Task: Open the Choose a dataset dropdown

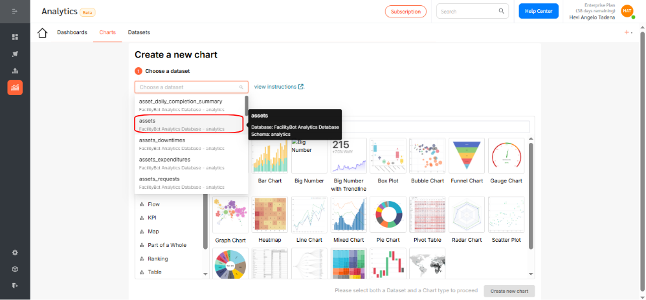Action: point(192,87)
